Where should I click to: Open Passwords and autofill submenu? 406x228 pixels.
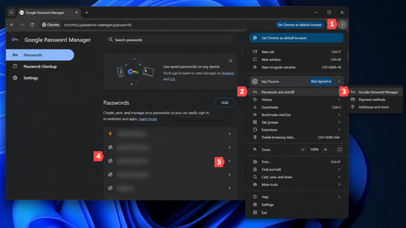(296, 92)
